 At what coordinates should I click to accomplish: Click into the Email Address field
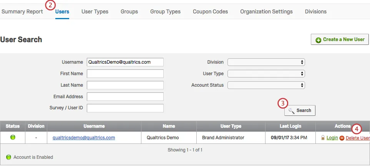(125, 97)
